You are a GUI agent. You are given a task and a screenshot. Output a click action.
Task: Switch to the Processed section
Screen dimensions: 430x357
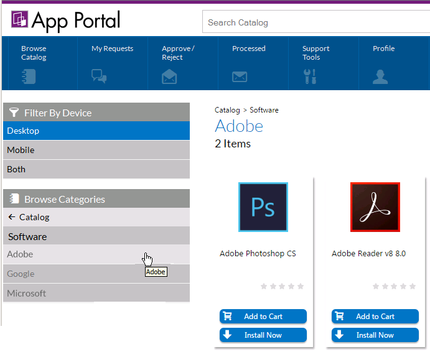tap(249, 49)
